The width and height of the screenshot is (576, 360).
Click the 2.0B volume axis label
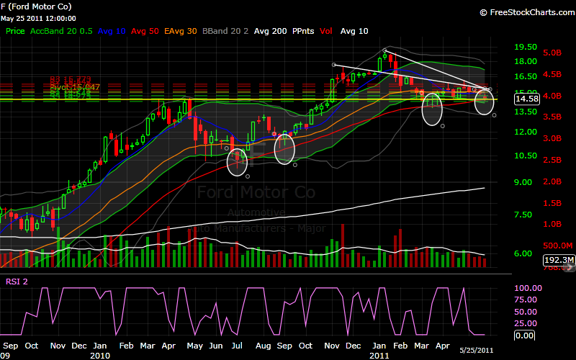[552, 181]
